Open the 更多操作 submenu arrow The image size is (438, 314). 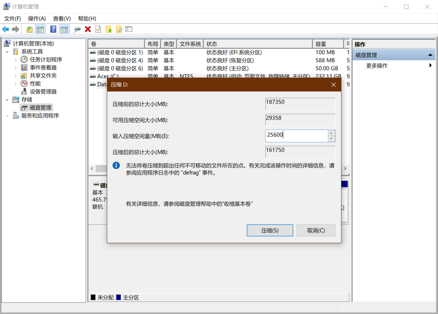pyautogui.click(x=431, y=65)
